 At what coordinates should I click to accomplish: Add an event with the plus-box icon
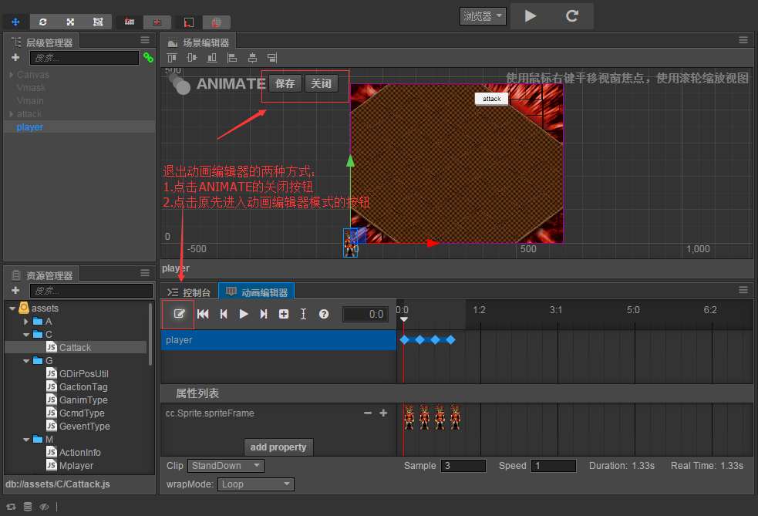coord(284,314)
